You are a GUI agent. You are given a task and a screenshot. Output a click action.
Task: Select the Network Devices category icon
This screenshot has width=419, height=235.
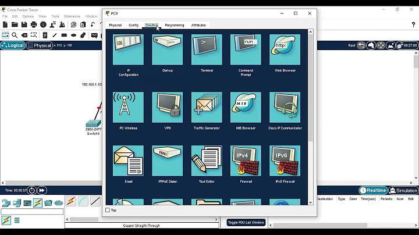pos(6,203)
